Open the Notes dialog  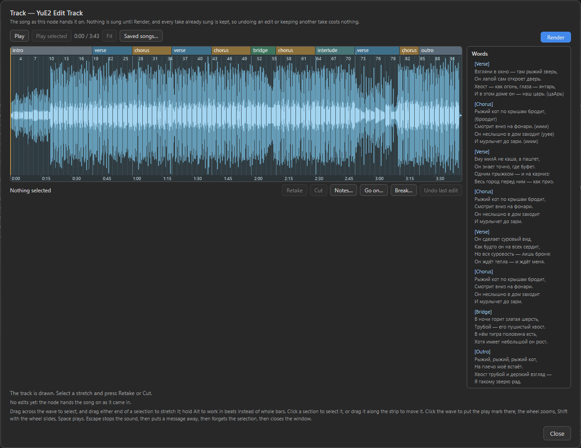coord(344,191)
